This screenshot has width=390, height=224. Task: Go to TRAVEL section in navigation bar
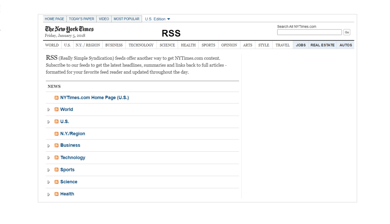(x=283, y=45)
